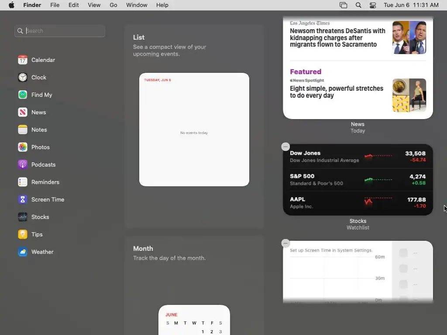Click the date and time in menu bar

(x=411, y=5)
